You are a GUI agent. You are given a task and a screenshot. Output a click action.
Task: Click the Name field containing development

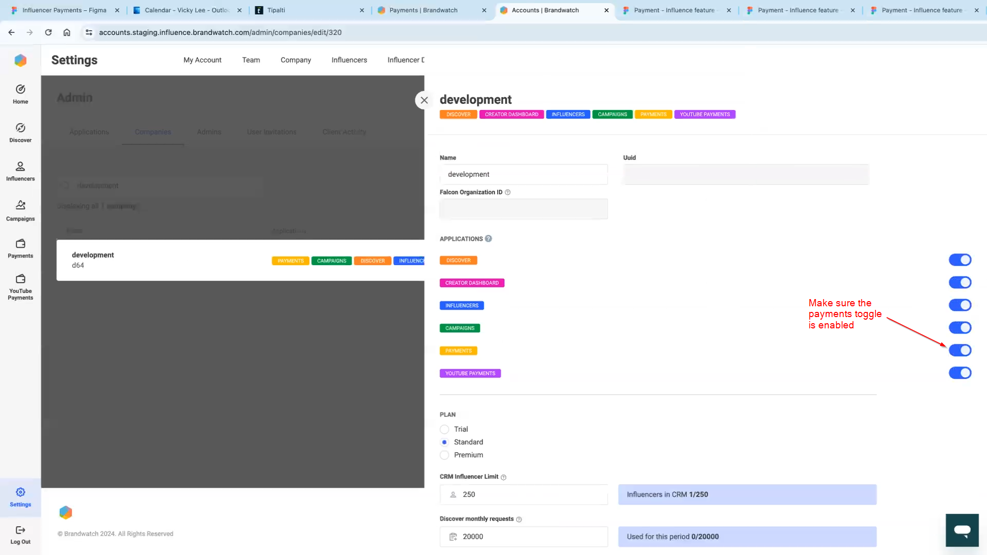point(523,174)
